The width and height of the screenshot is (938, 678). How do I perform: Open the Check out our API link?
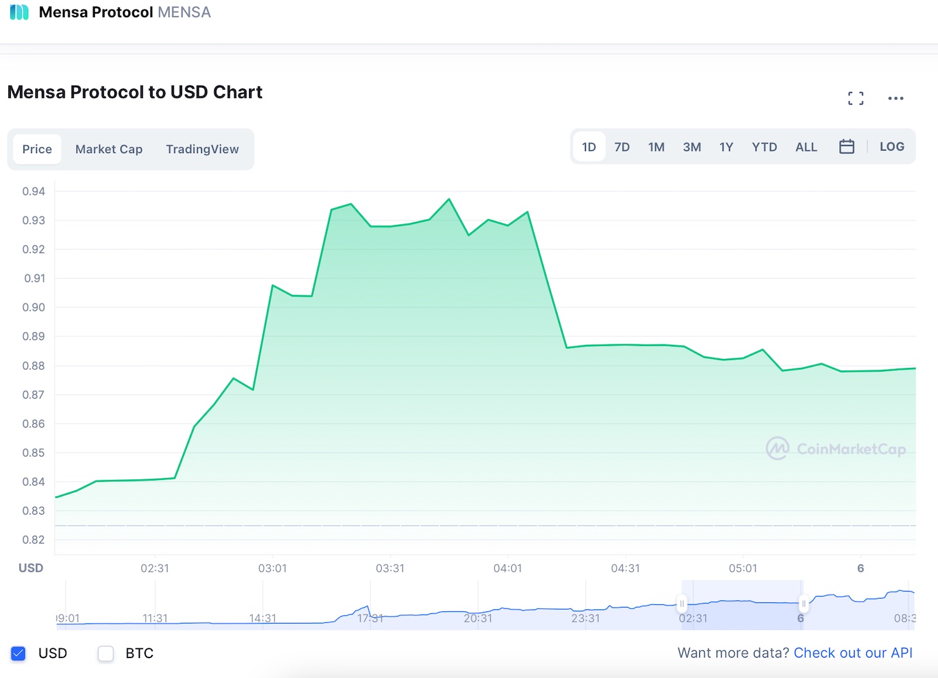coord(853,653)
